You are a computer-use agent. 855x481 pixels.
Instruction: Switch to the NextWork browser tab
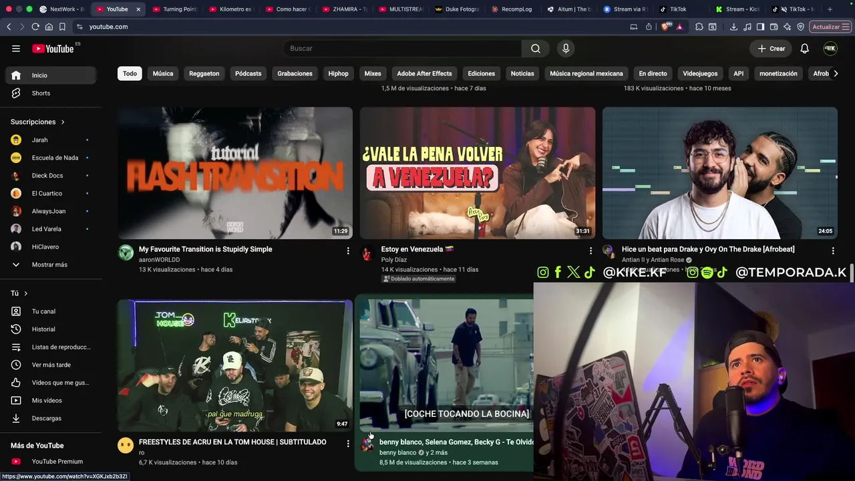point(61,9)
